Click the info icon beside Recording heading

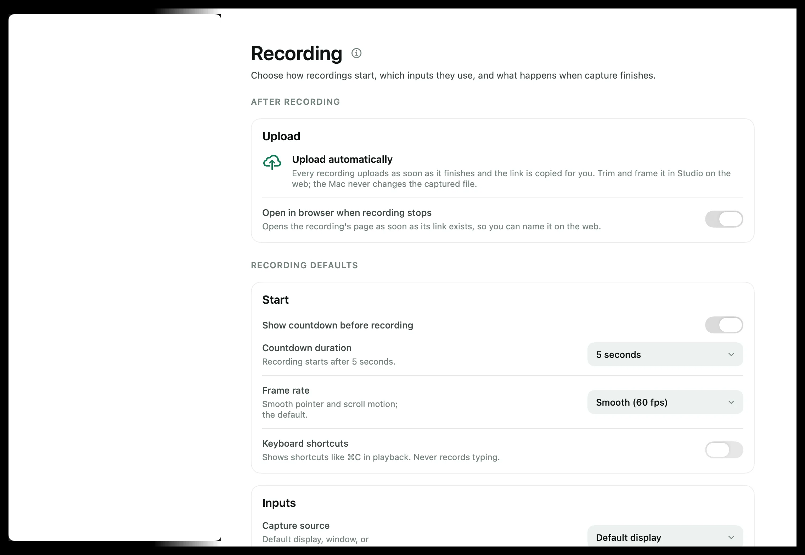pos(356,53)
